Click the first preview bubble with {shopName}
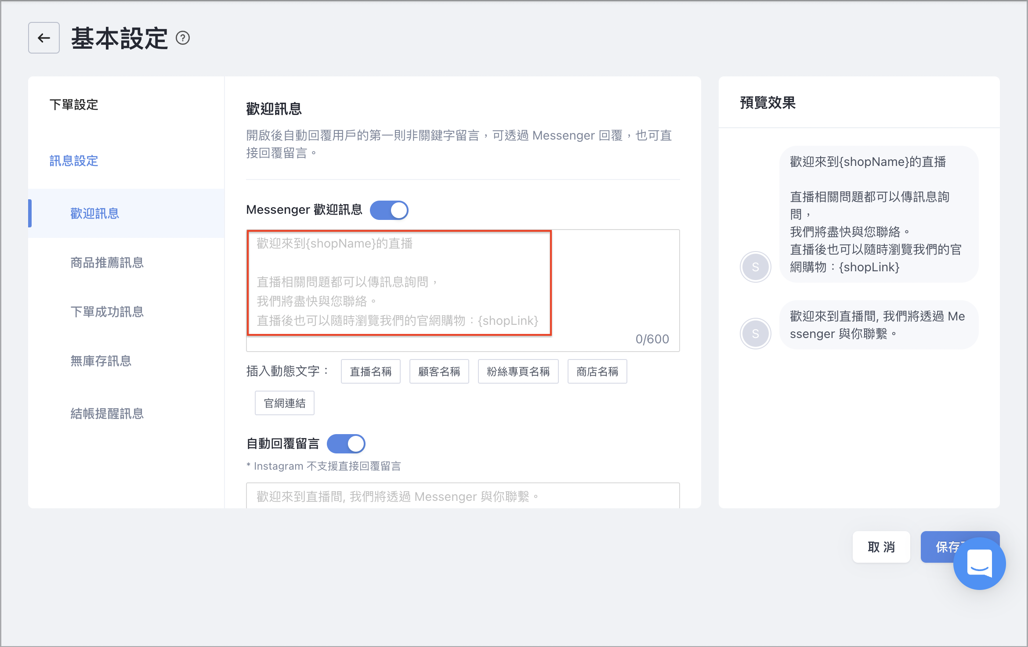 point(879,214)
